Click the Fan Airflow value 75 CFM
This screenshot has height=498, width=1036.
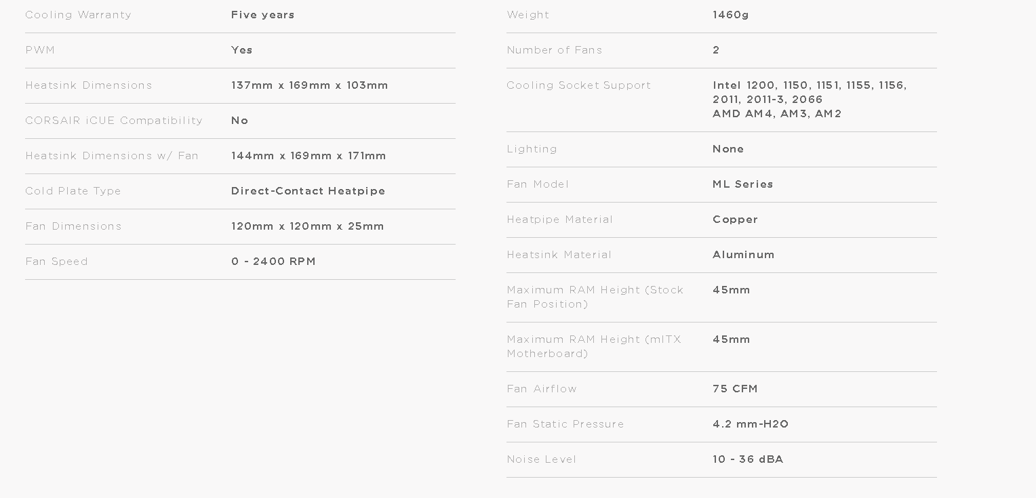click(735, 389)
